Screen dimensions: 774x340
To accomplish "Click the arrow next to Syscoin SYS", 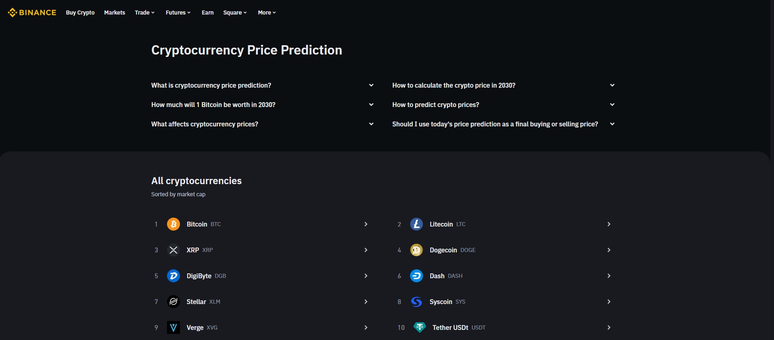I will point(609,302).
